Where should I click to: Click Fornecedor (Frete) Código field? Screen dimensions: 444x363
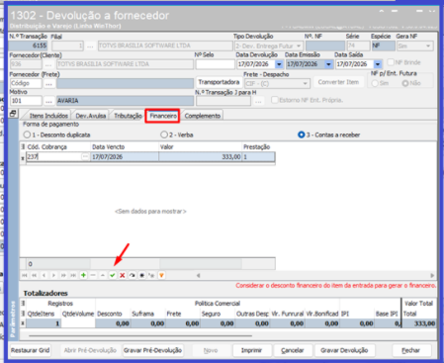coord(26,84)
